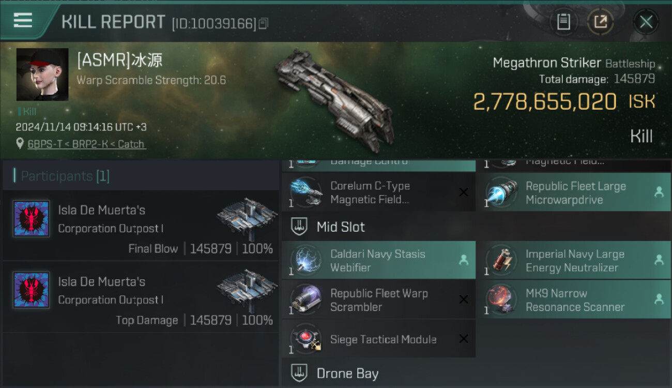Close the kill report window

pyautogui.click(x=646, y=22)
